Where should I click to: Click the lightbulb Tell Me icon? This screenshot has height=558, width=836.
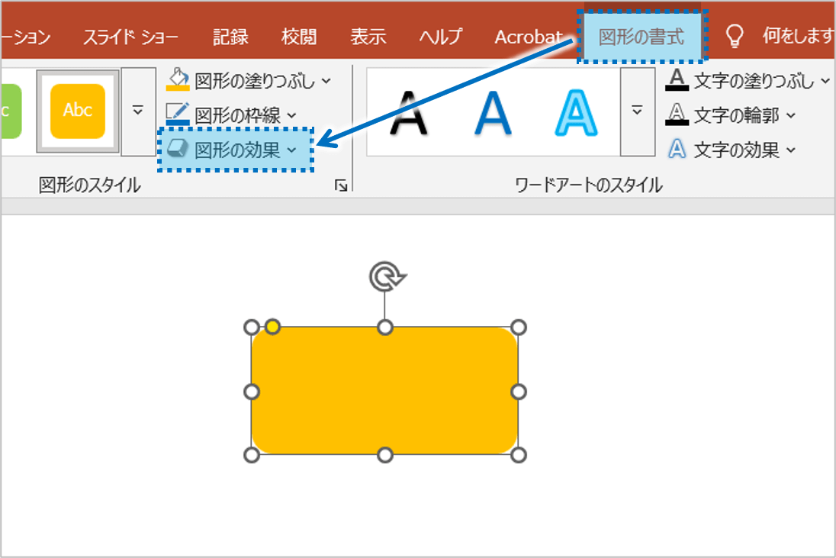point(734,36)
